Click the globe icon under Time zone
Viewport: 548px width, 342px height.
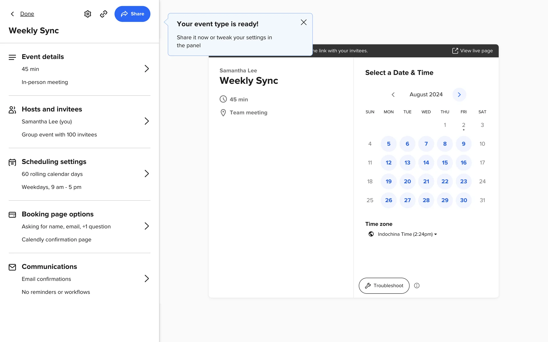[x=371, y=234]
